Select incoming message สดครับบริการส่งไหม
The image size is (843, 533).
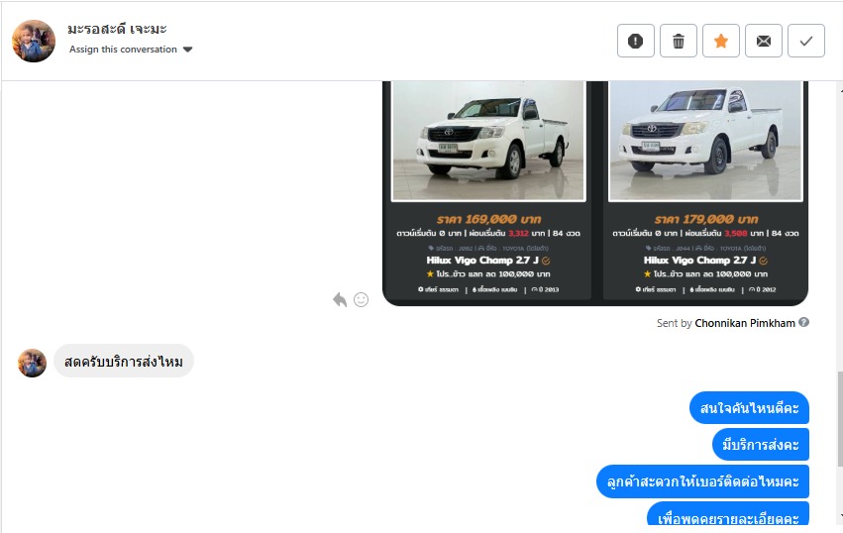124,361
